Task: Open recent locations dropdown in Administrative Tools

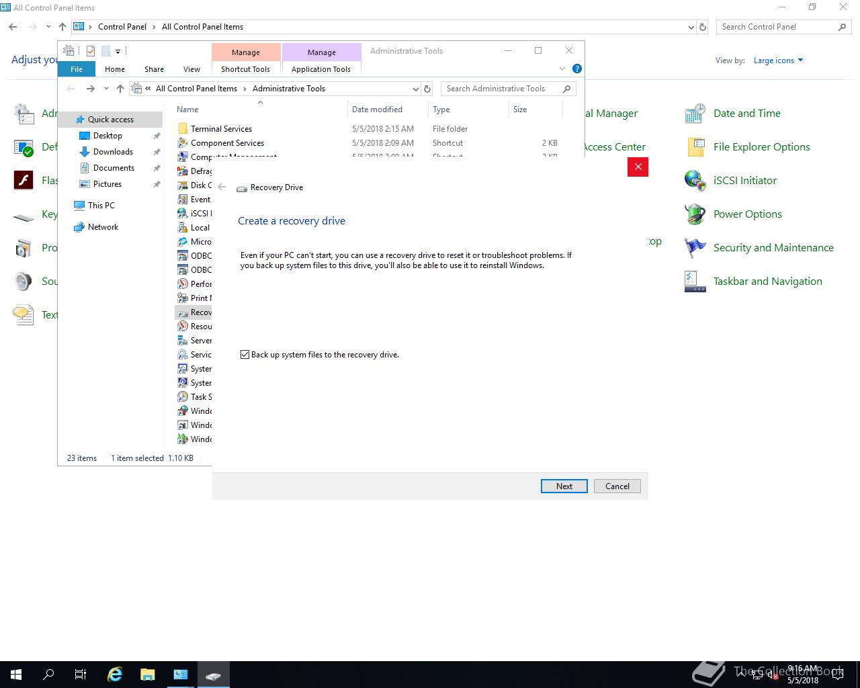Action: (x=106, y=89)
